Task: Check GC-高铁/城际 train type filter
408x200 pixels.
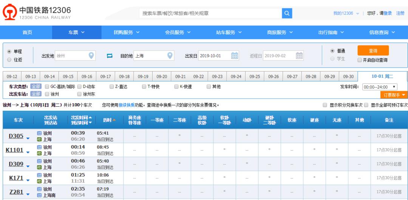Action: [47, 87]
